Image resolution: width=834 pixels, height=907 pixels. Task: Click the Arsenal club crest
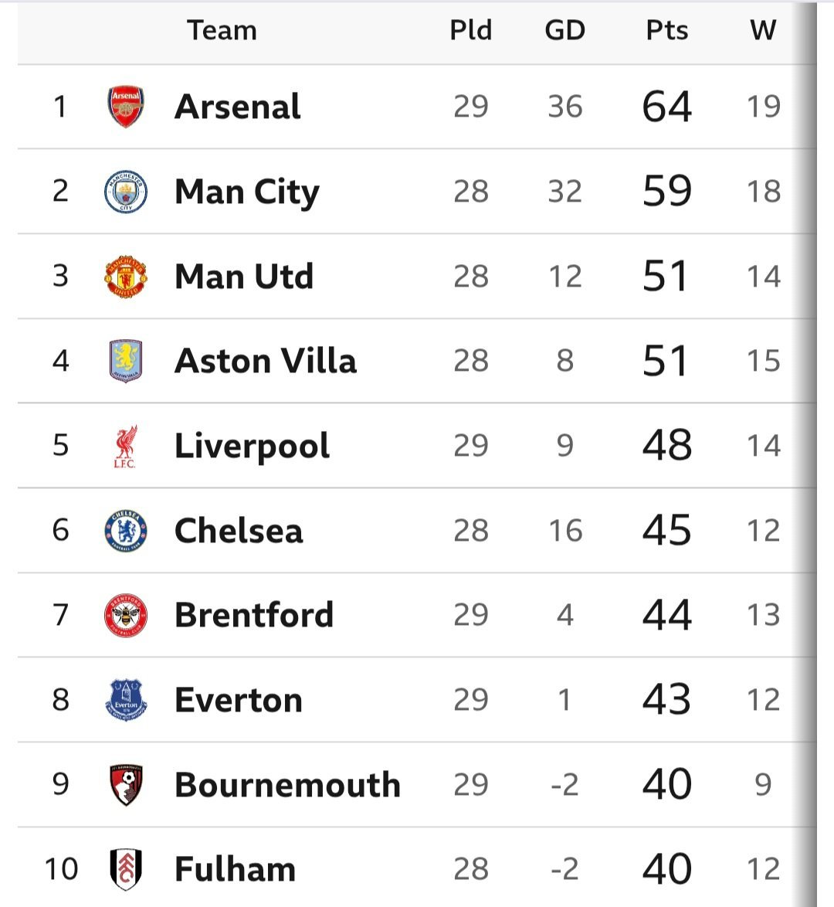125,107
